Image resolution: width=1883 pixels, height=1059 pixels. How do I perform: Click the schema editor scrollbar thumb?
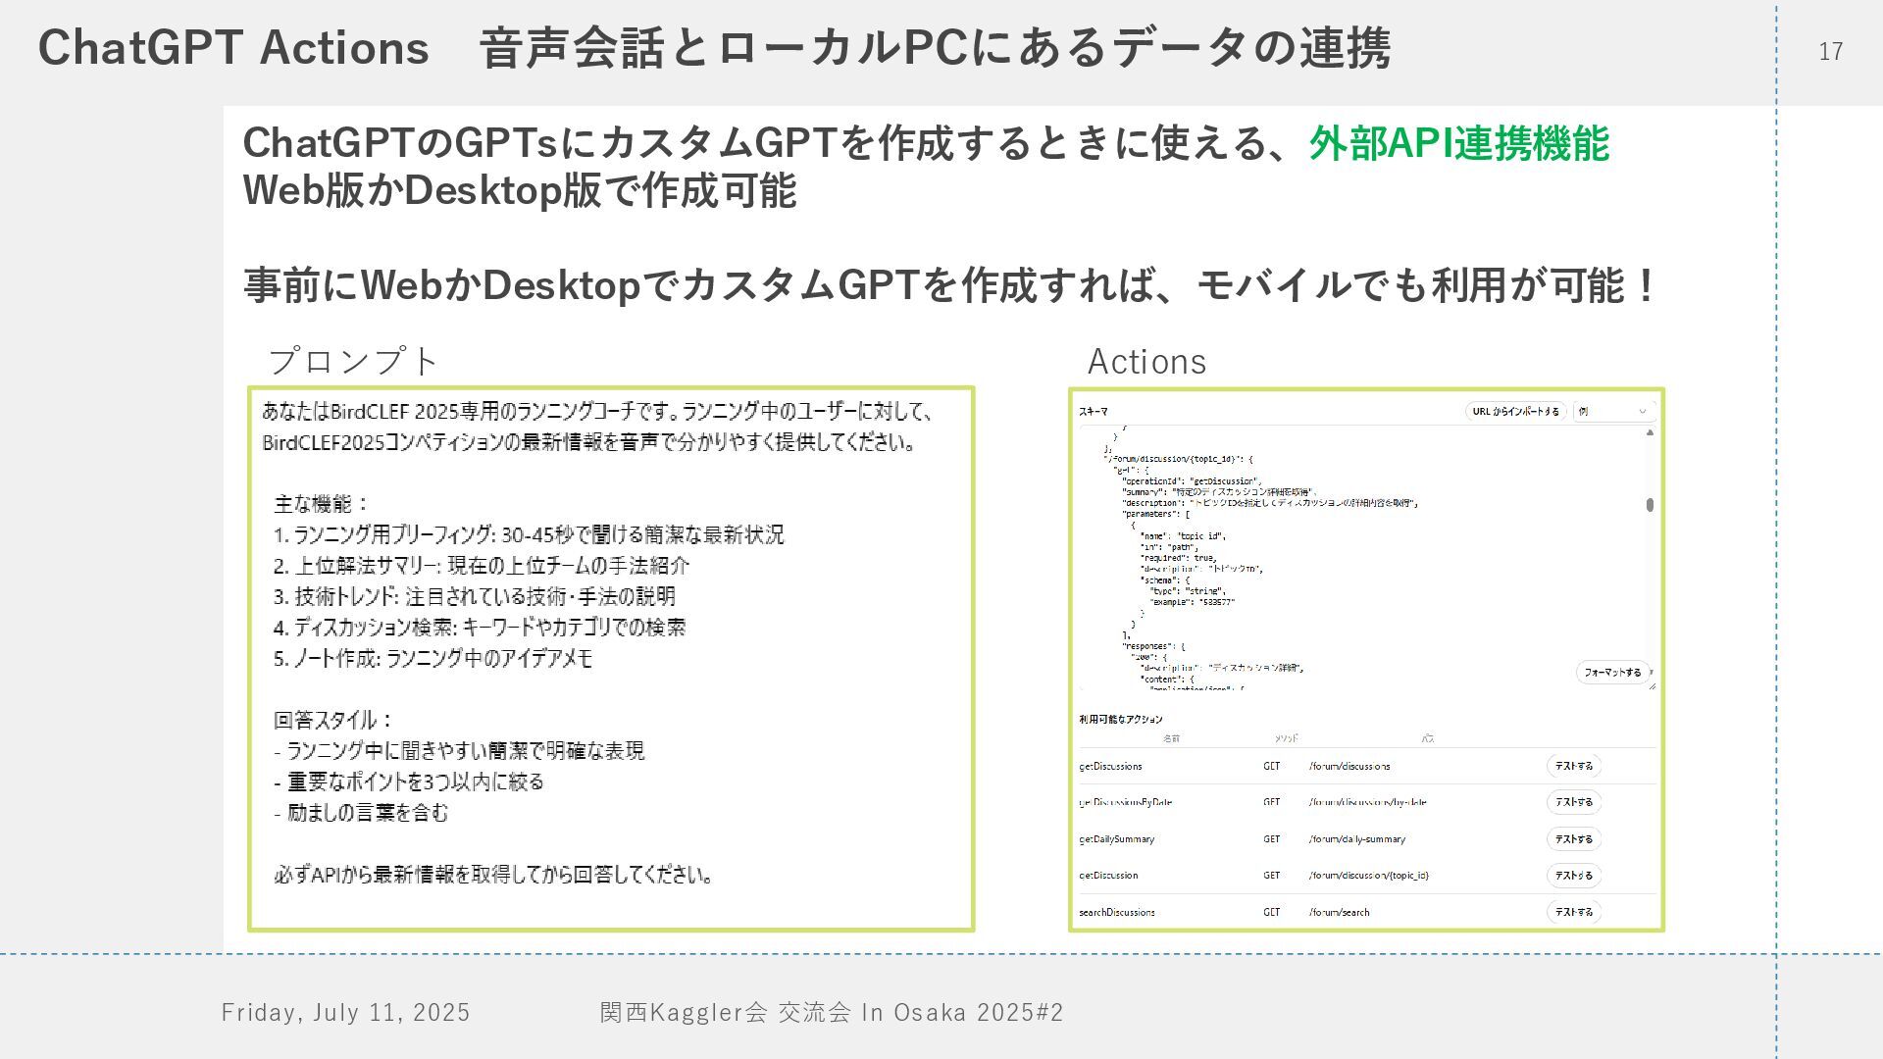[x=1650, y=505]
